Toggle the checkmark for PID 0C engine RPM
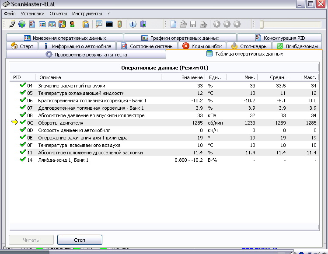The height and width of the screenshot is (254, 328). pos(23,123)
